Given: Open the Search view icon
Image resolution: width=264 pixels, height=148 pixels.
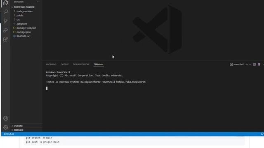Looking at the screenshot, I should 5,12.
